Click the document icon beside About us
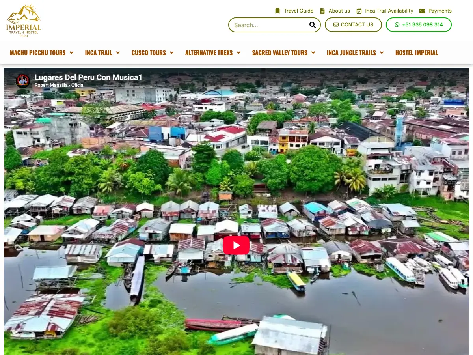Image resolution: width=473 pixels, height=355 pixels. (322, 11)
